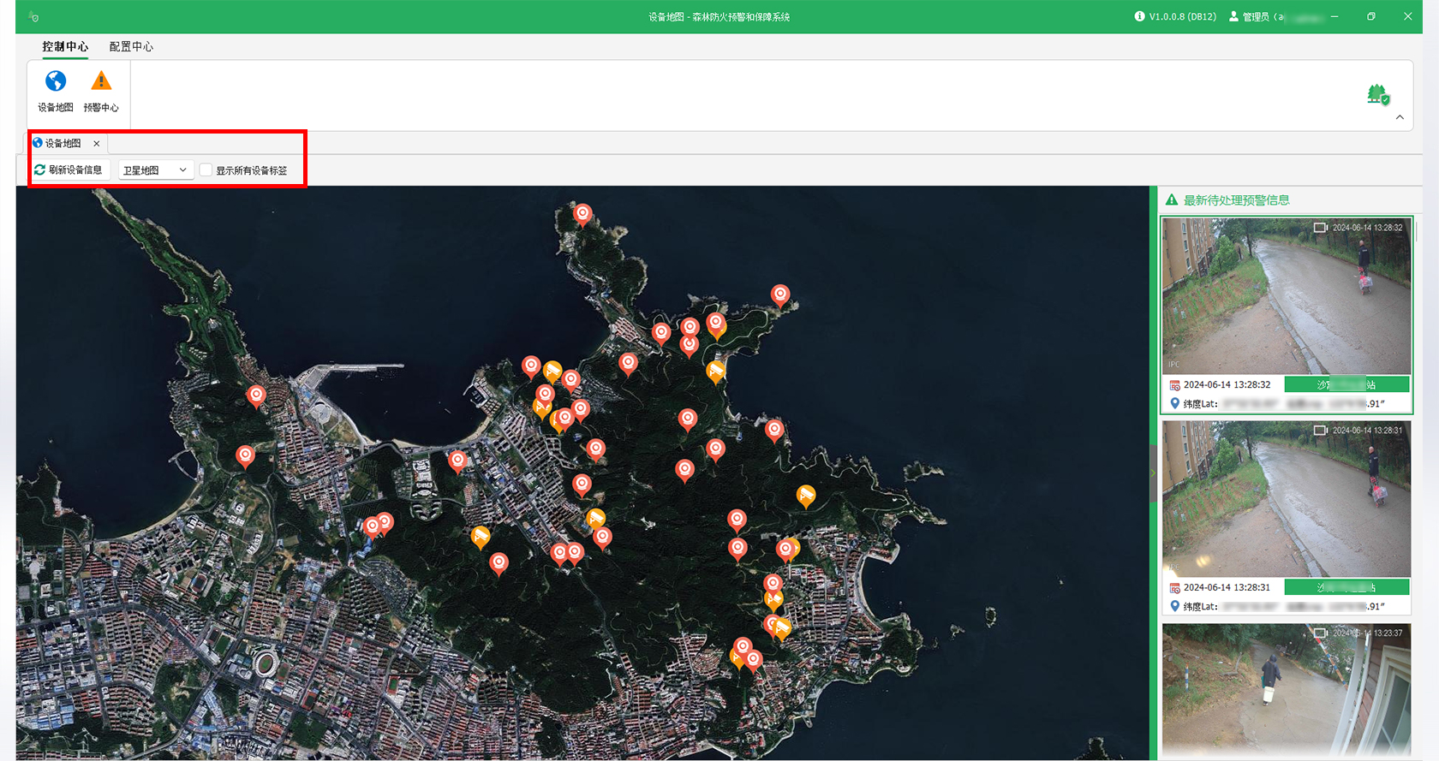The width and height of the screenshot is (1439, 761).
Task: Switch to the 配置中心 tab
Action: 131,46
